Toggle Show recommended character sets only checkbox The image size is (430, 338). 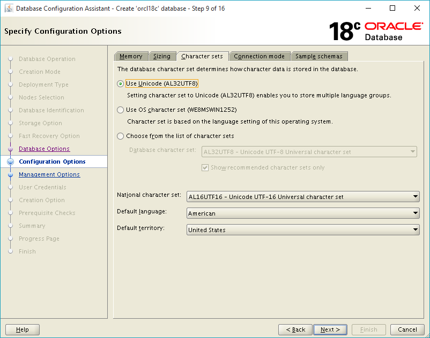click(x=205, y=167)
